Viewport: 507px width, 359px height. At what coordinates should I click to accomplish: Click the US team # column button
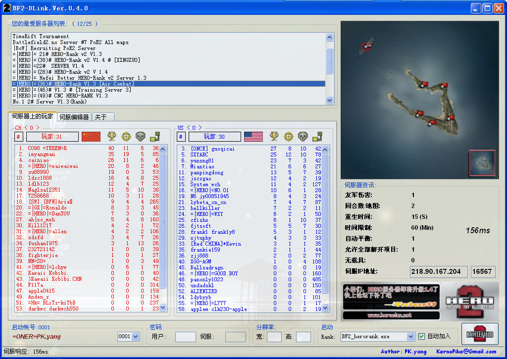pyautogui.click(x=181, y=137)
